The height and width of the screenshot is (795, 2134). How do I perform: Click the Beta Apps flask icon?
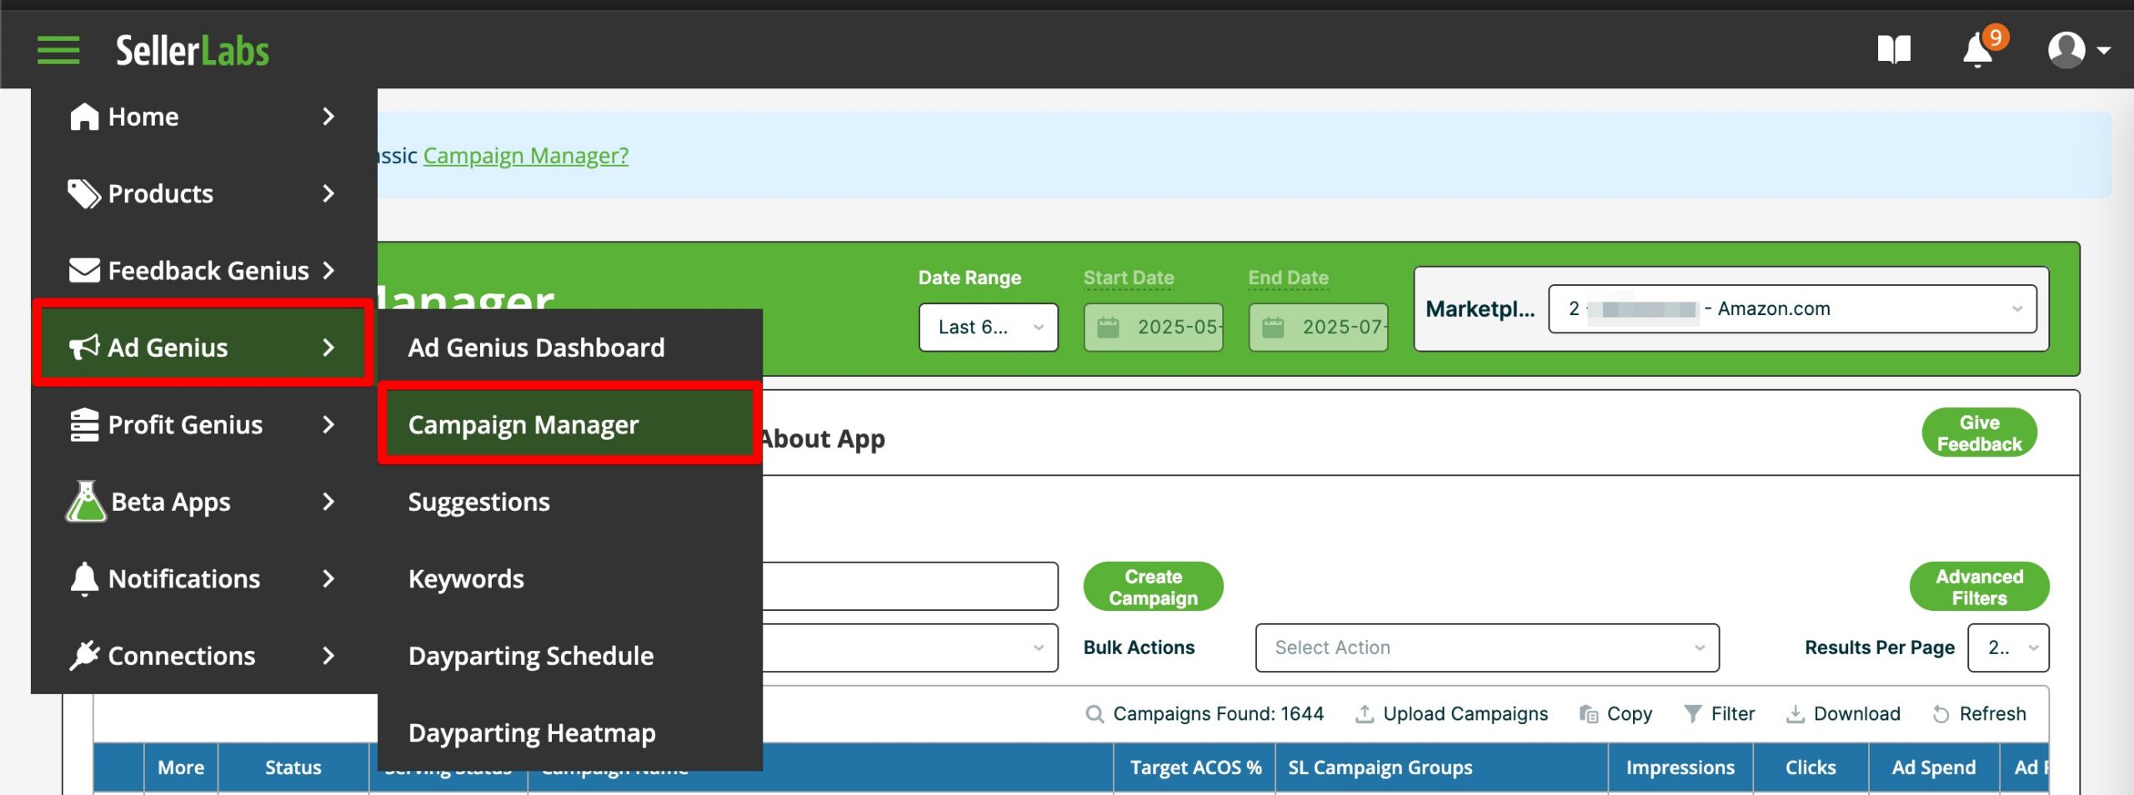pyautogui.click(x=86, y=502)
